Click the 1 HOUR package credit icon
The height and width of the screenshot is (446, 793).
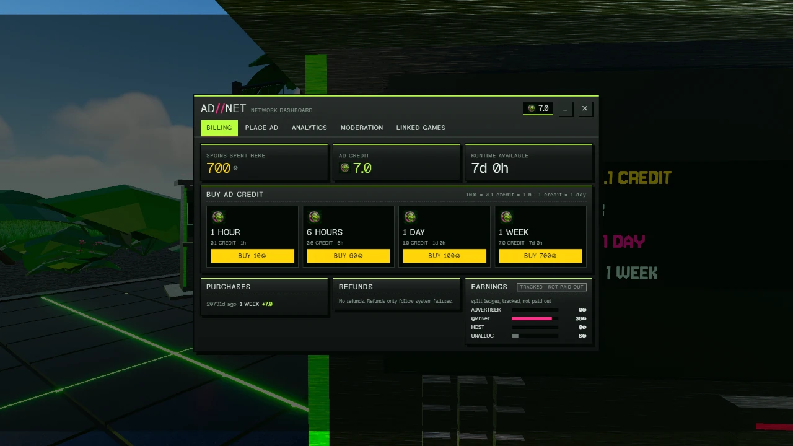(x=218, y=217)
